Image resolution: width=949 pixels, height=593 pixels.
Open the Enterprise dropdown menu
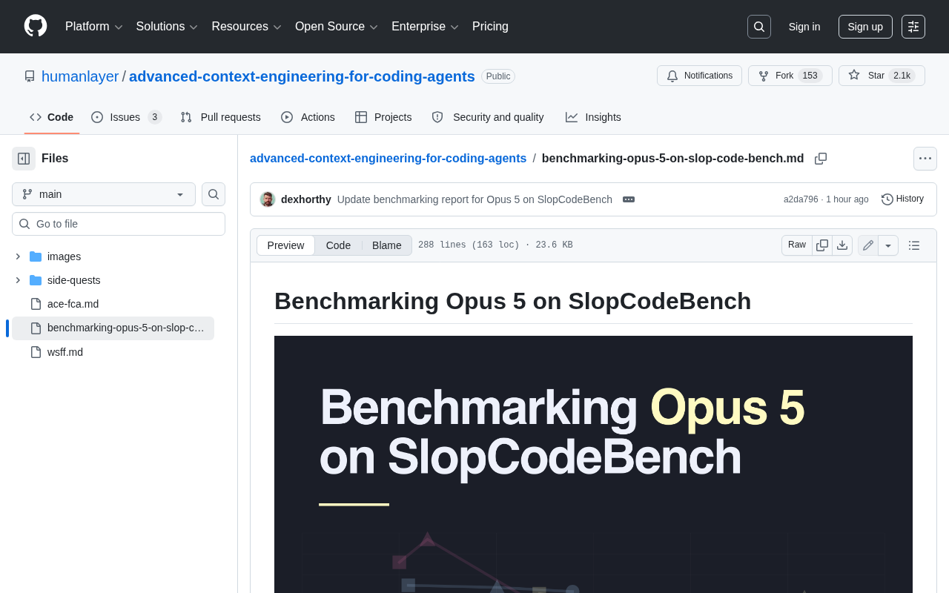pyautogui.click(x=425, y=27)
